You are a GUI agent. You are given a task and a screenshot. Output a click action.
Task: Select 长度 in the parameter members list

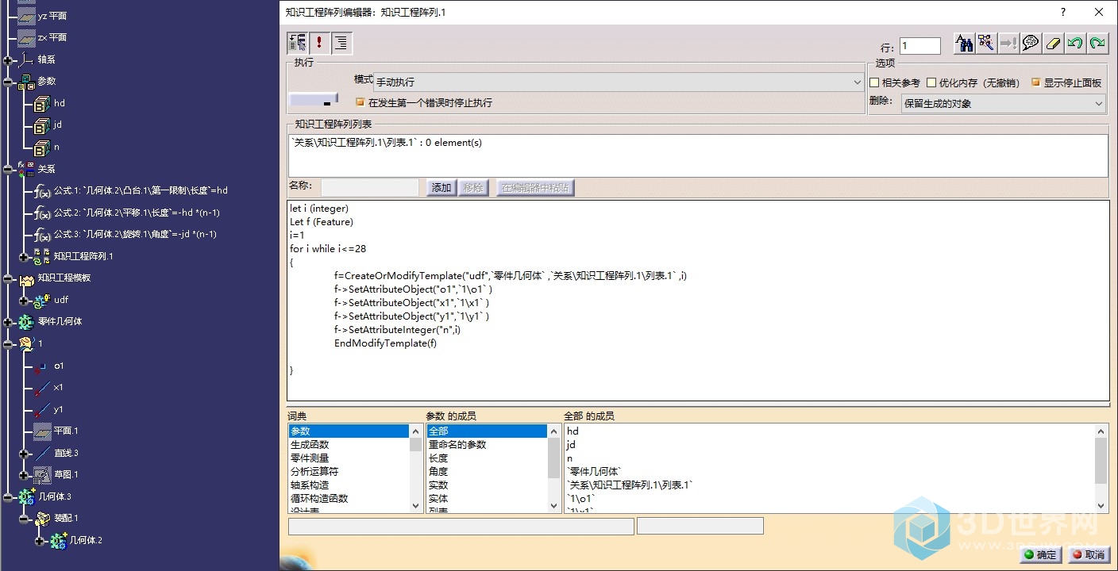[x=487, y=458]
